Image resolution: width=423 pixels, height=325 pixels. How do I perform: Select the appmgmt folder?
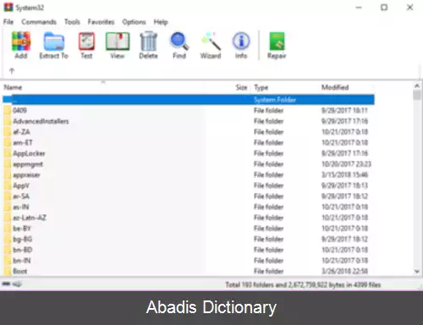(x=28, y=164)
